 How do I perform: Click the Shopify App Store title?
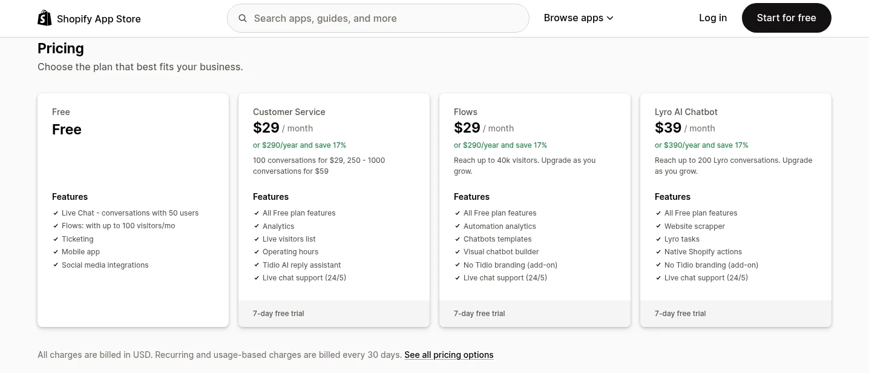click(x=99, y=19)
